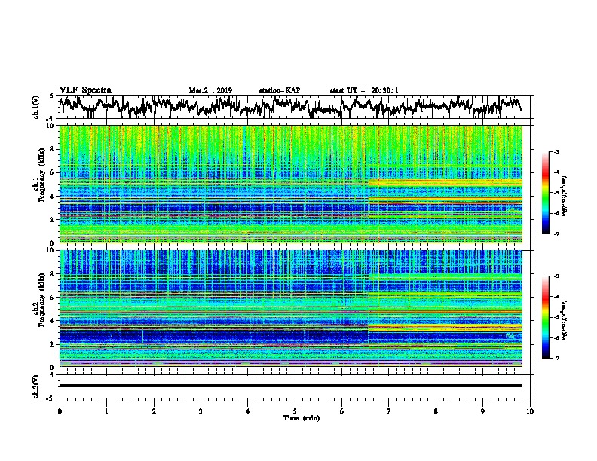This screenshot has width=597, height=461.
Task: Click the "VLF Spectra" plot title
Action: [x=85, y=90]
